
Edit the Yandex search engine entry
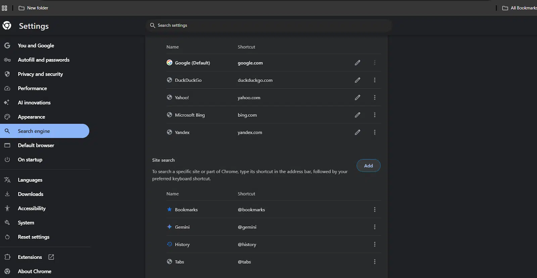point(357,132)
